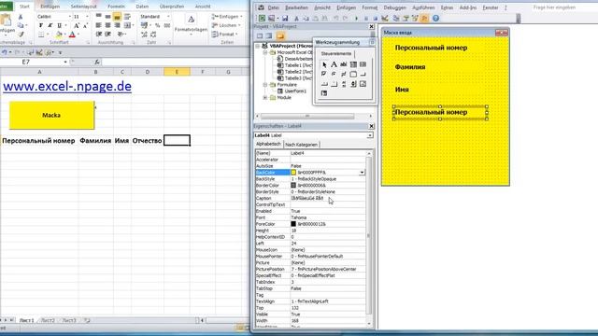Viewport: 598px width, 336px height.
Task: Click the yellow BackColor swatch in properties
Action: coord(293,173)
